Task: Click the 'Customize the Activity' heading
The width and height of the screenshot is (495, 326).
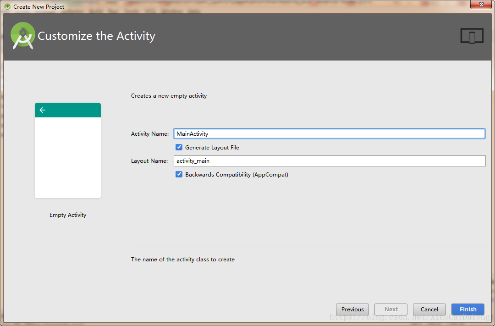Action: tap(96, 36)
